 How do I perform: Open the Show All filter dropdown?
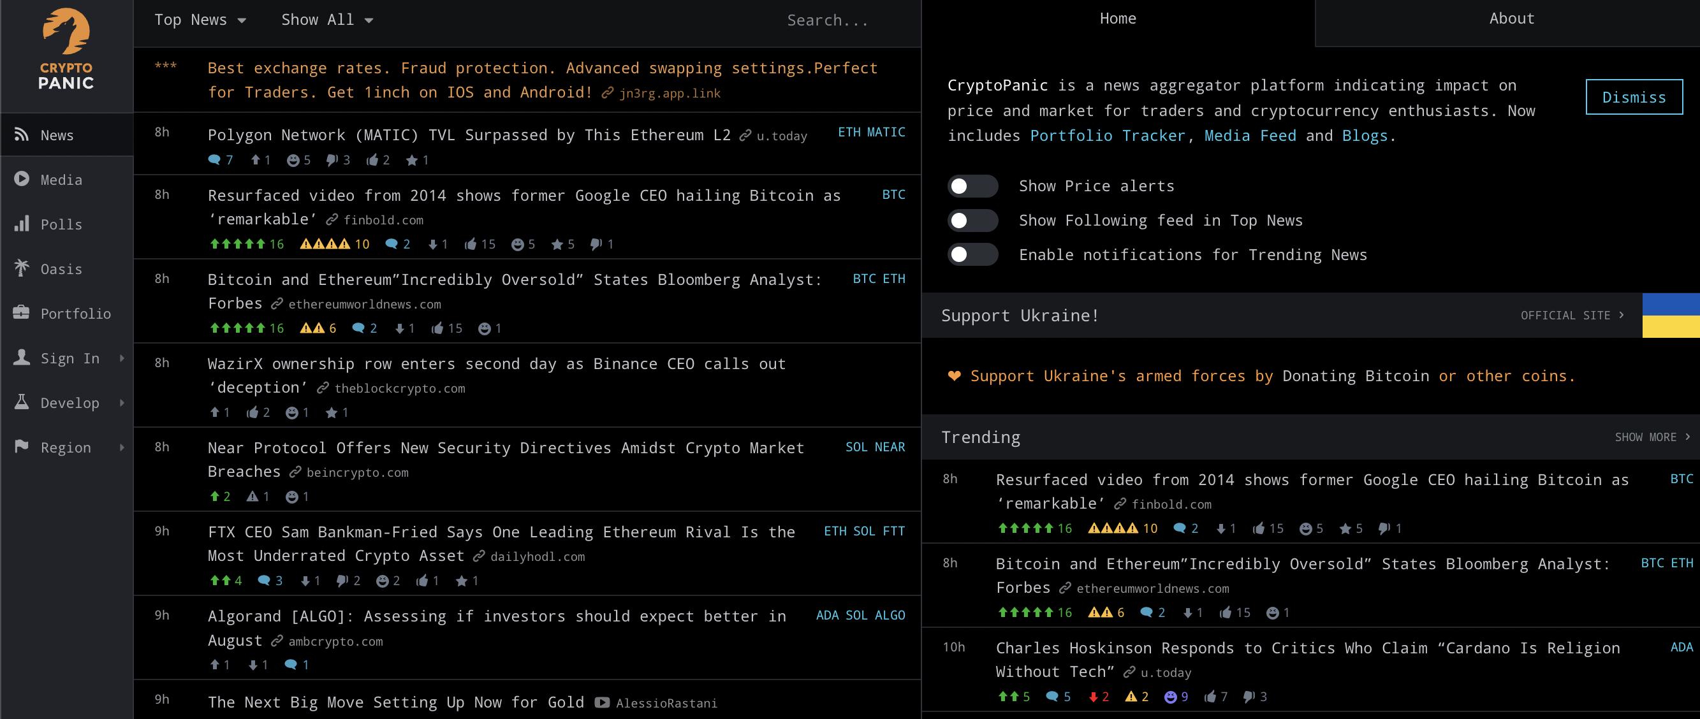[x=327, y=20]
